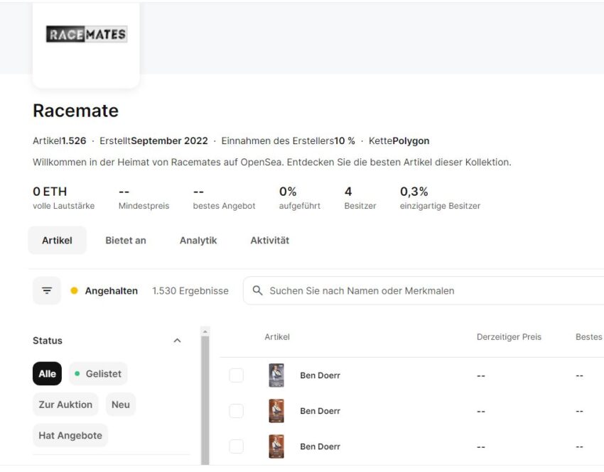The image size is (604, 472).
Task: Tick checkbox for first Ben Doerr row
Action: click(236, 375)
